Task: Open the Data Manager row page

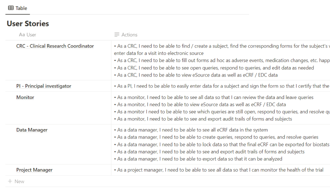Action: [x=32, y=130]
